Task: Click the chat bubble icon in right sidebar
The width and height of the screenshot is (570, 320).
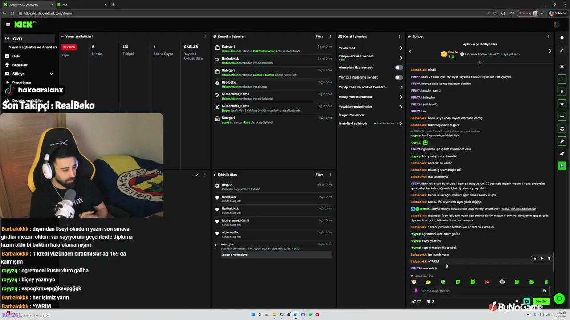Action: point(562,104)
